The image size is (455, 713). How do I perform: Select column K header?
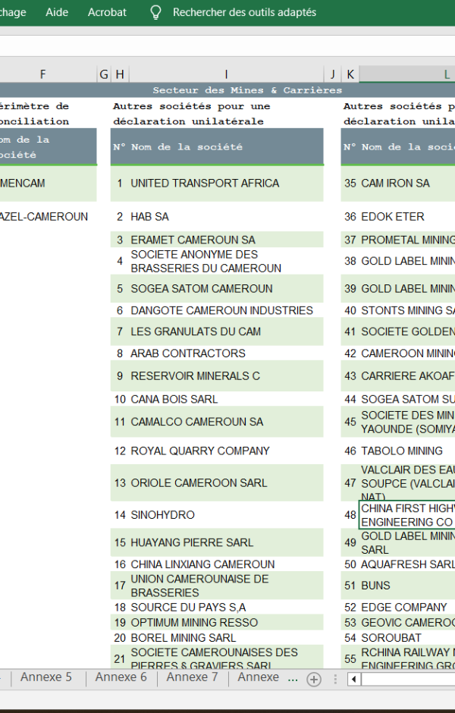pyautogui.click(x=350, y=74)
